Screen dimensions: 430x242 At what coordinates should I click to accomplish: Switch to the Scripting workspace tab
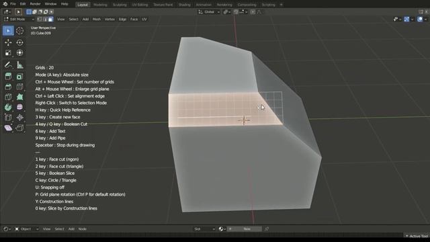268,5
